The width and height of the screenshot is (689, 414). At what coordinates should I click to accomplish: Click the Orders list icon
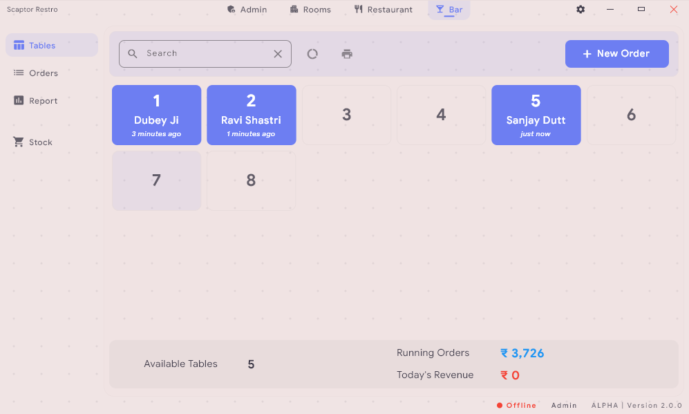[19, 73]
